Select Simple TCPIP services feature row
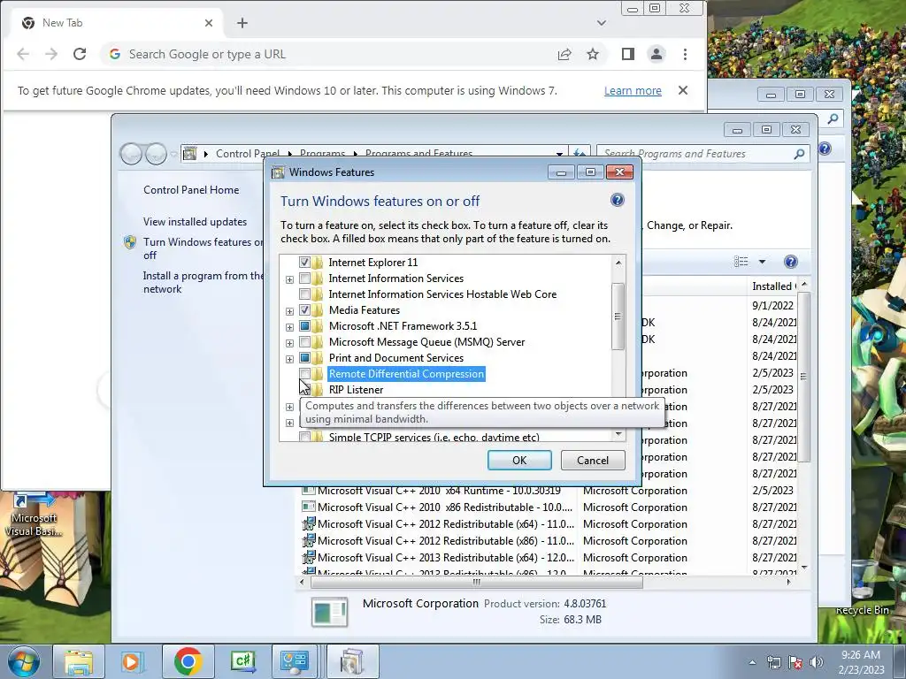 pyautogui.click(x=434, y=437)
